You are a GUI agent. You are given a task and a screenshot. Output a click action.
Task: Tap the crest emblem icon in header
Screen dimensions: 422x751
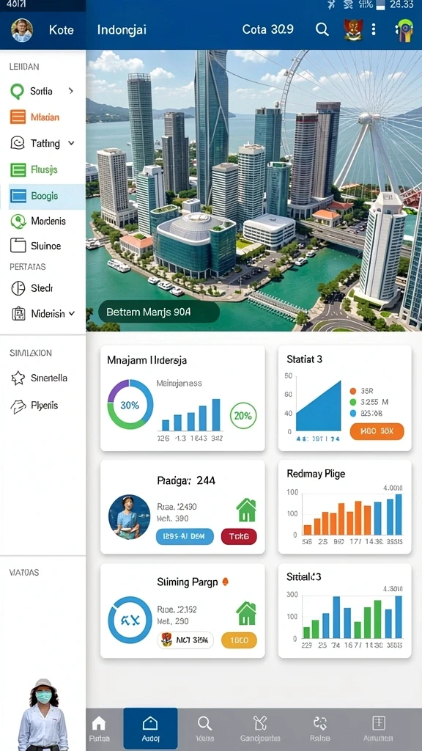[353, 29]
